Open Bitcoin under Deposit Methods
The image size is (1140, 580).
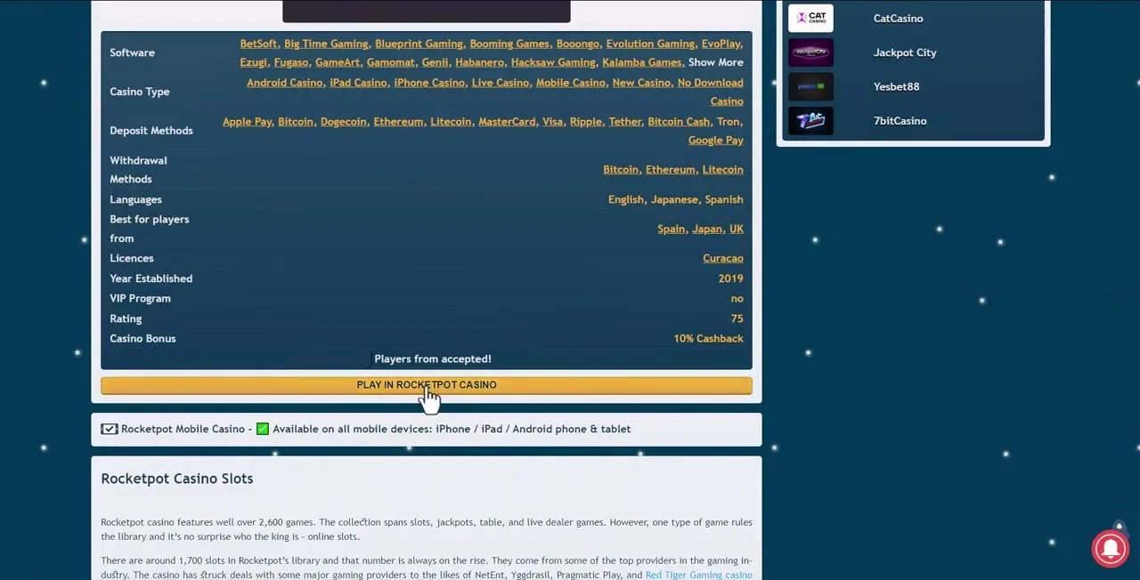click(296, 122)
